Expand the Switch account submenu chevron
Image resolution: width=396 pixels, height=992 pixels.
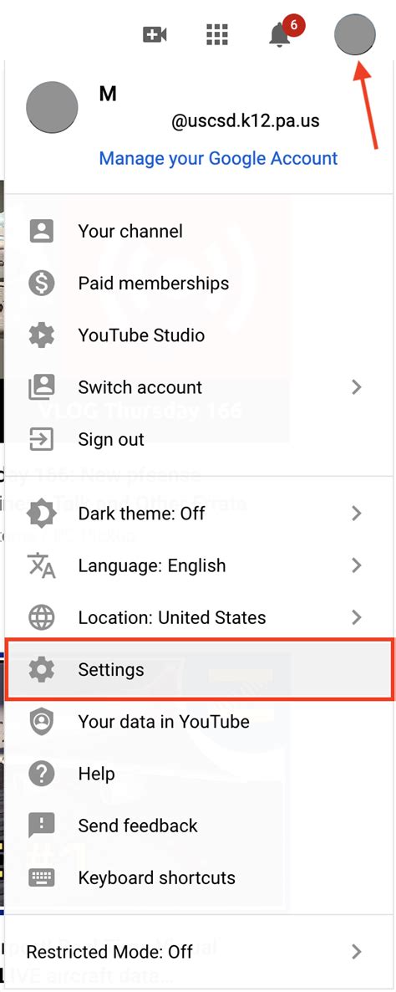tap(357, 386)
